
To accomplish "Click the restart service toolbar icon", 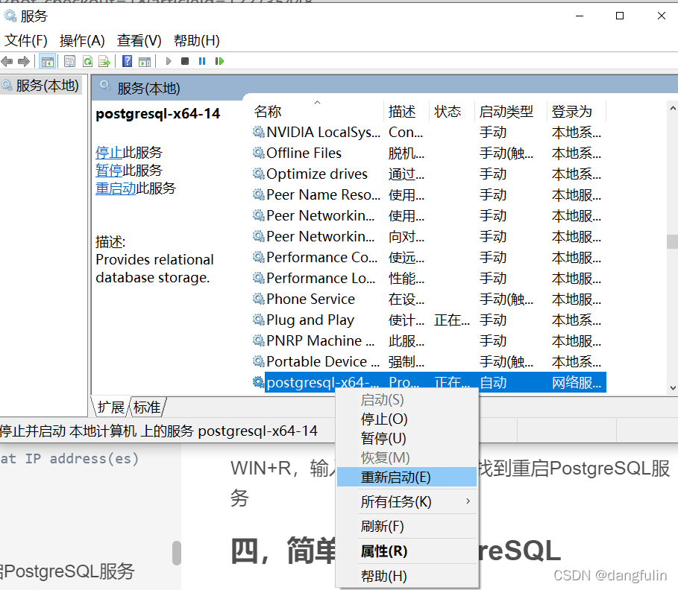I will pos(219,60).
